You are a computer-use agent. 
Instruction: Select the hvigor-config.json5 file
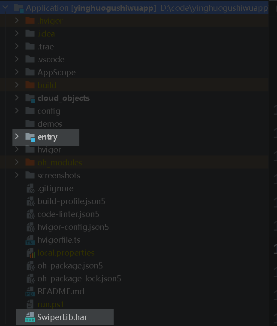click(x=73, y=227)
